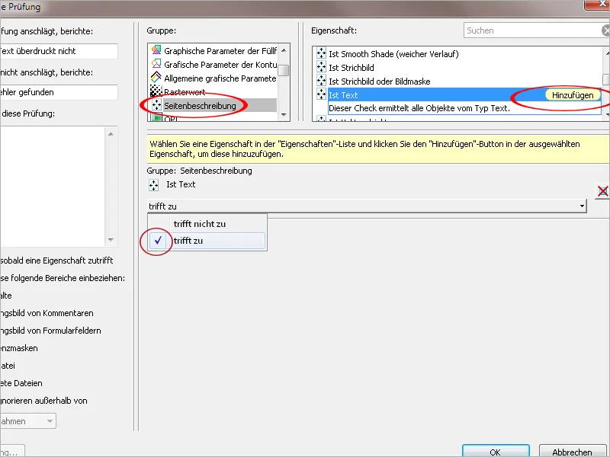The image size is (610, 457).
Task: Click the 'Text überdruckt nicht' input field
Action: coord(59,51)
